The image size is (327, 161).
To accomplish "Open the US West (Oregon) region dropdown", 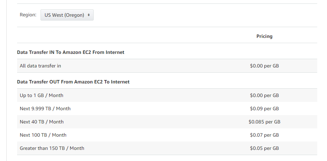I will (67, 15).
